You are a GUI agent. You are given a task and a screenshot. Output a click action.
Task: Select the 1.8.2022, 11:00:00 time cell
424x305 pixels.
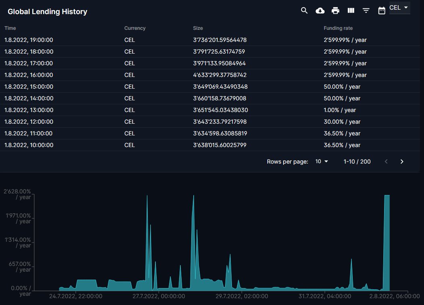29,133
